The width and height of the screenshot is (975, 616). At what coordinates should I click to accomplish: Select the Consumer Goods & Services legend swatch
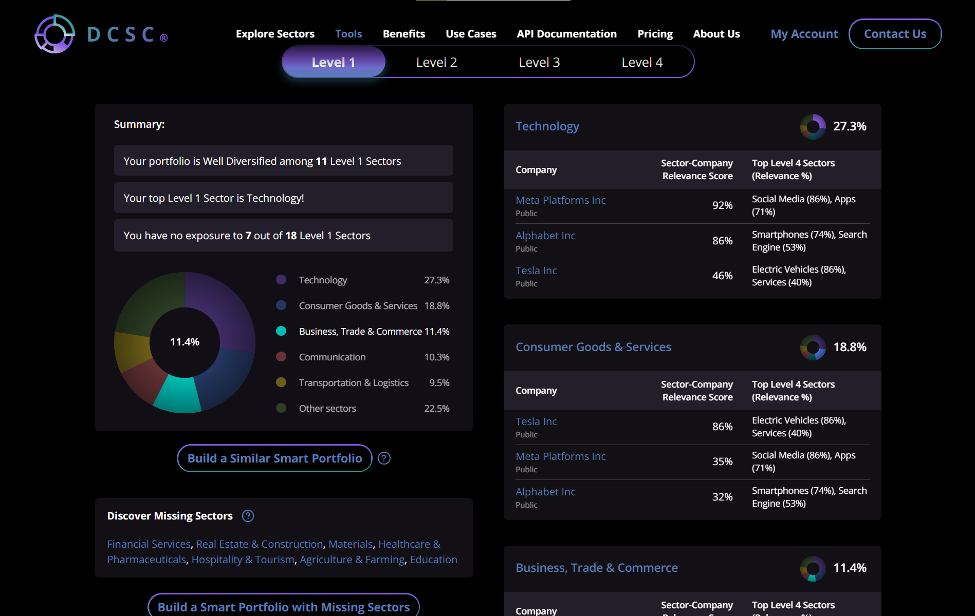[x=281, y=305]
